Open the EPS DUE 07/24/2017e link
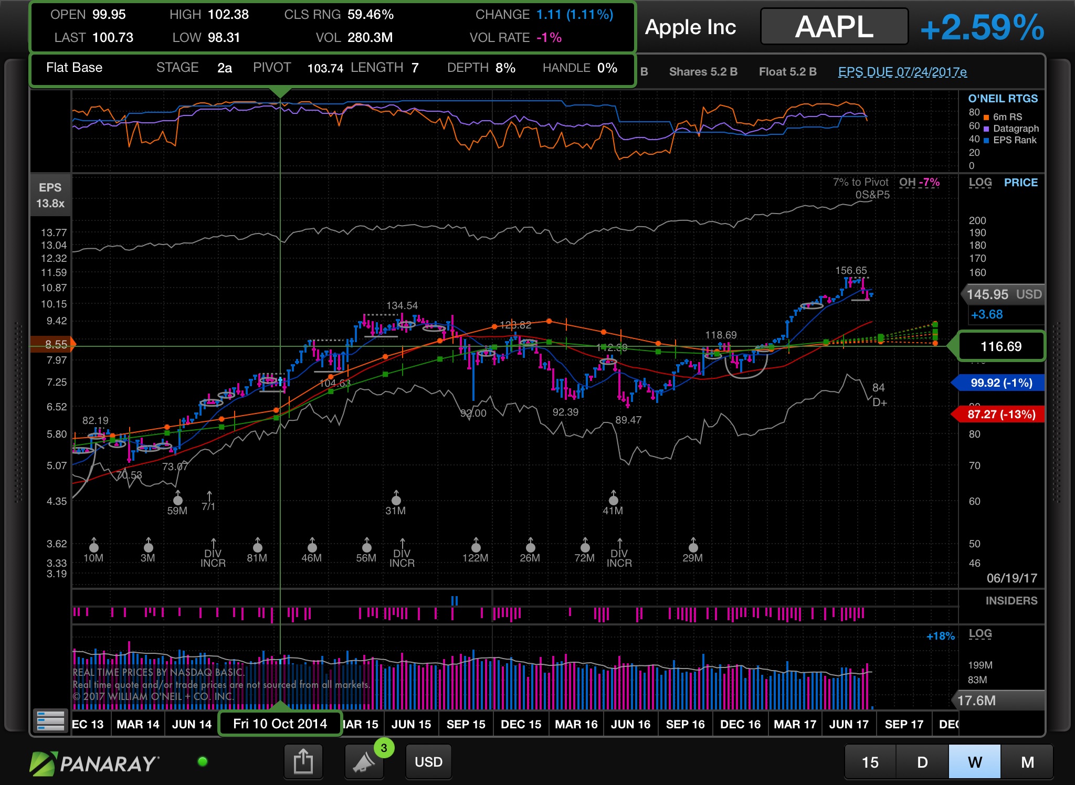The image size is (1075, 785). pos(902,72)
